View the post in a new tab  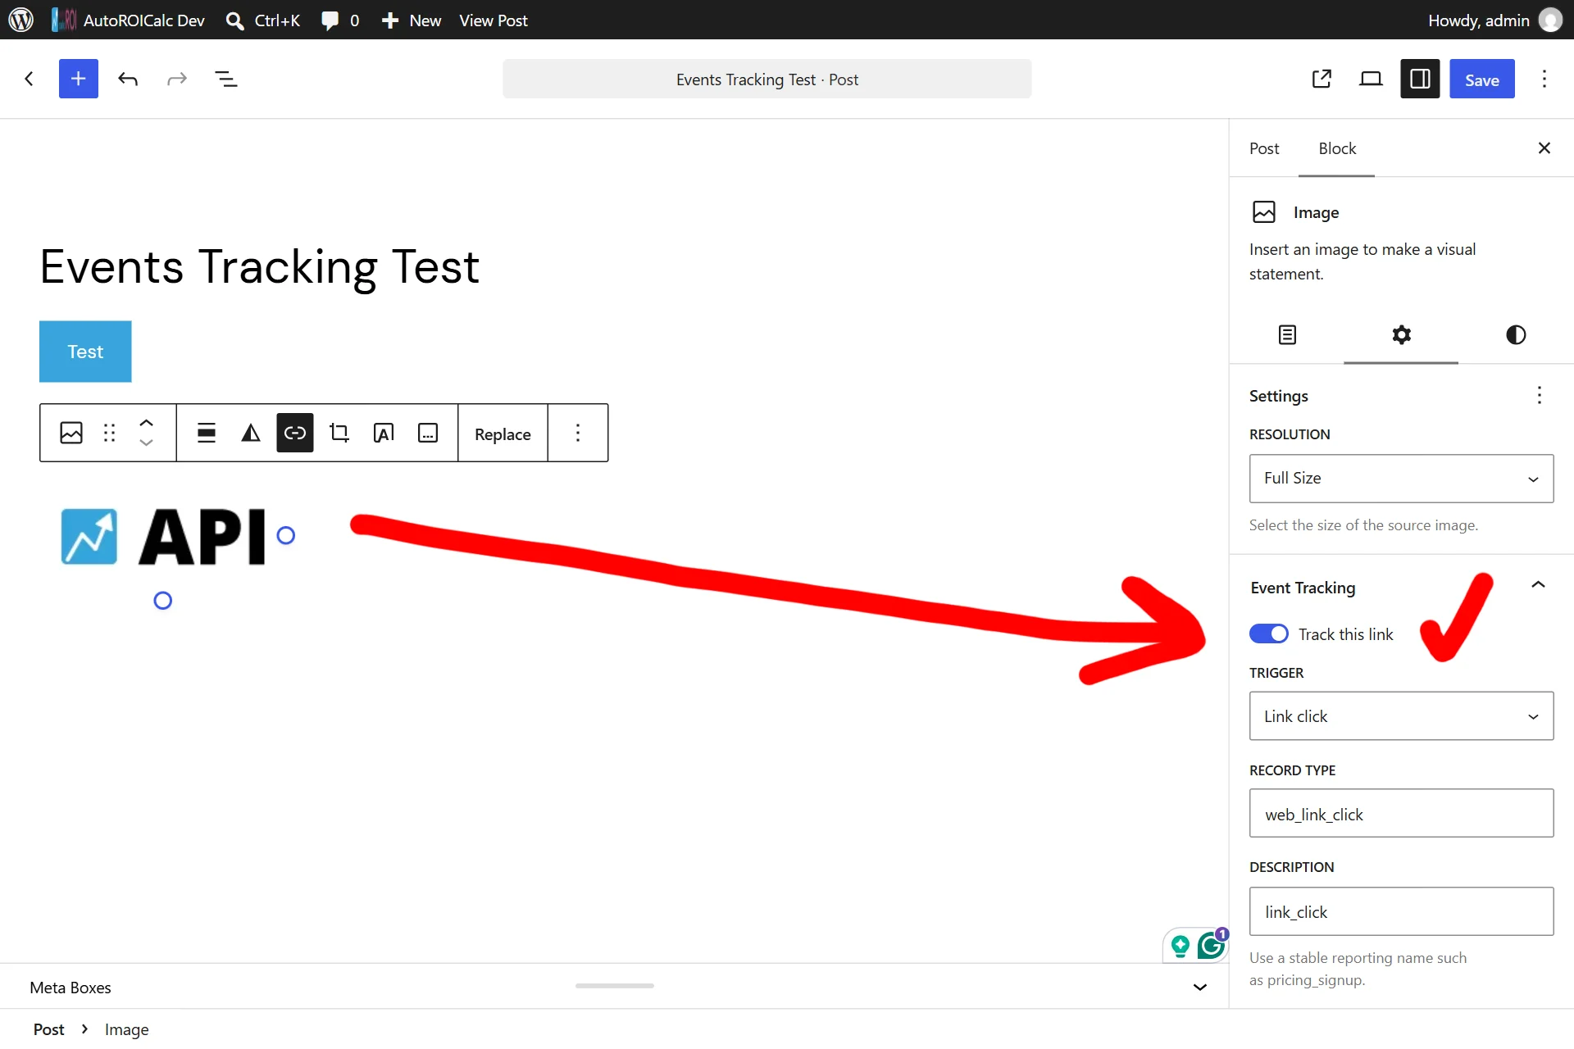[x=1322, y=79]
